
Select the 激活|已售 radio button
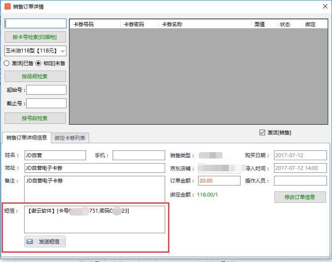click(x=7, y=63)
